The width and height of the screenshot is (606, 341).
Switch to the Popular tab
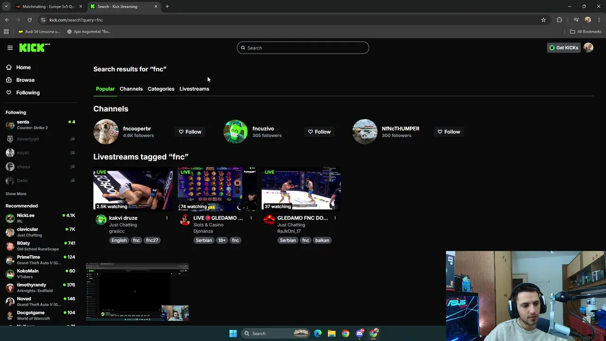105,89
